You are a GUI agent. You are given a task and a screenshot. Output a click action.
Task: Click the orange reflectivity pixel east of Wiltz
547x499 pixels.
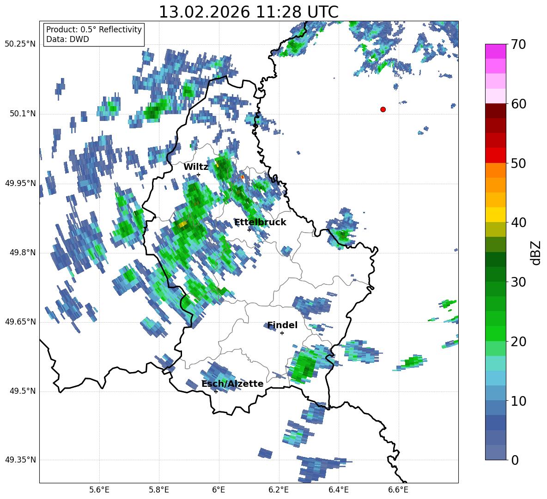tap(243, 177)
